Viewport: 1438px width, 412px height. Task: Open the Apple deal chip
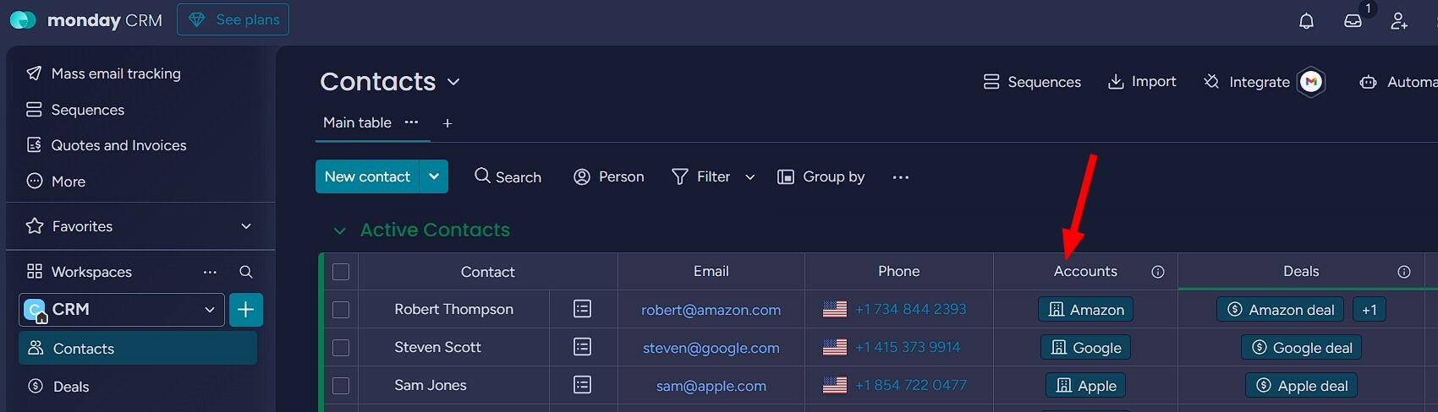pos(1301,386)
